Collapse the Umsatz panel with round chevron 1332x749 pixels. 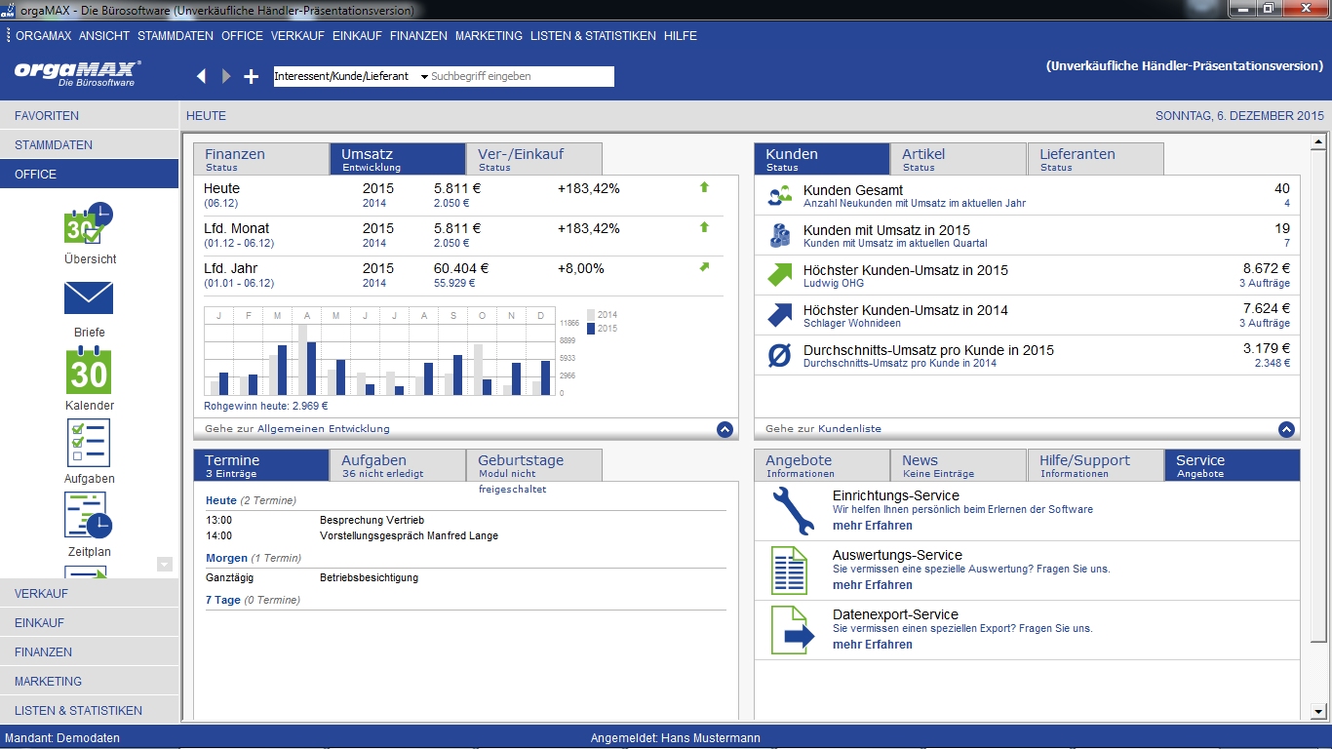tap(725, 429)
